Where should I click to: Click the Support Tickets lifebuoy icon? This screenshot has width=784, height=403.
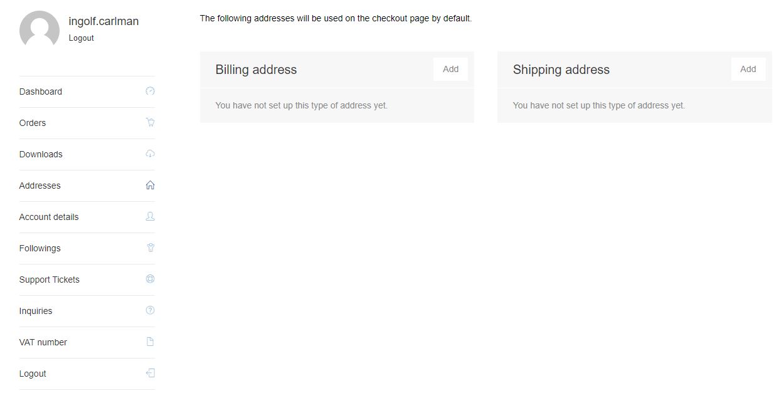(150, 280)
